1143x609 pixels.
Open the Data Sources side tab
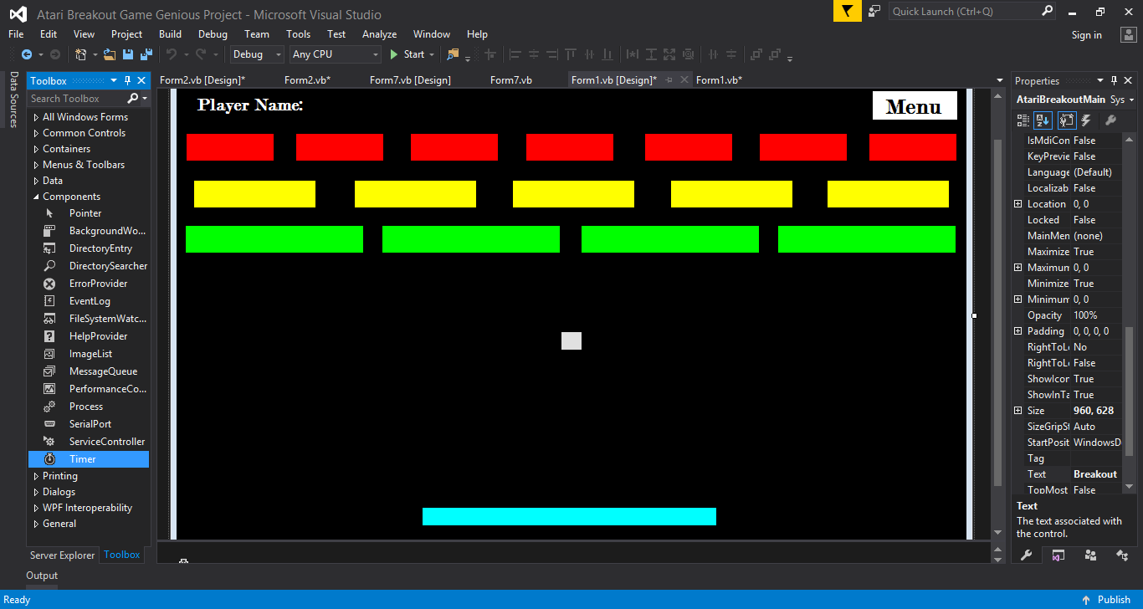pos(14,100)
